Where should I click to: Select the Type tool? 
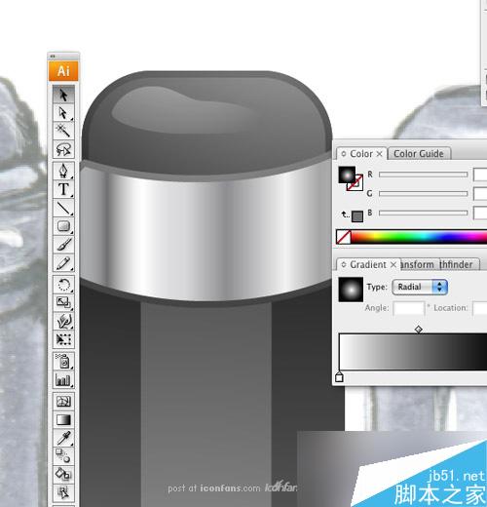(63, 189)
